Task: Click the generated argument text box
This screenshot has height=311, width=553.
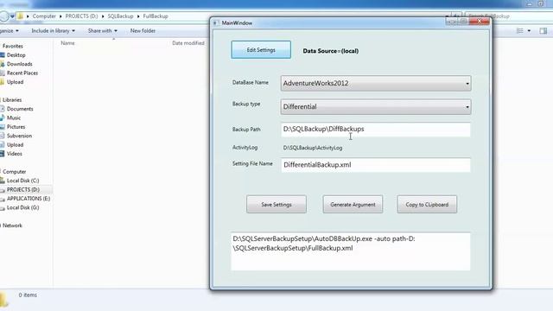Action: coord(351,251)
